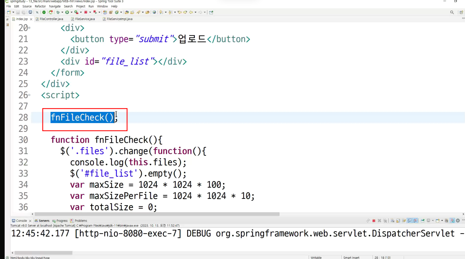Click the red Stop square in main toolbar
The image size is (465, 259).
pos(86,12)
